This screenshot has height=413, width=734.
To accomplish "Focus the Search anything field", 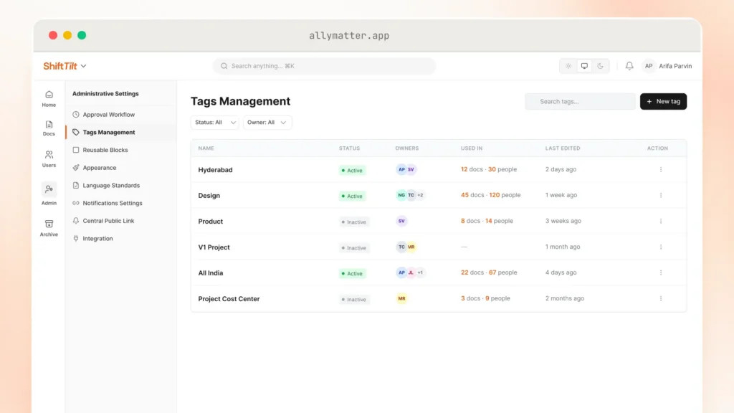I will 324,66.
